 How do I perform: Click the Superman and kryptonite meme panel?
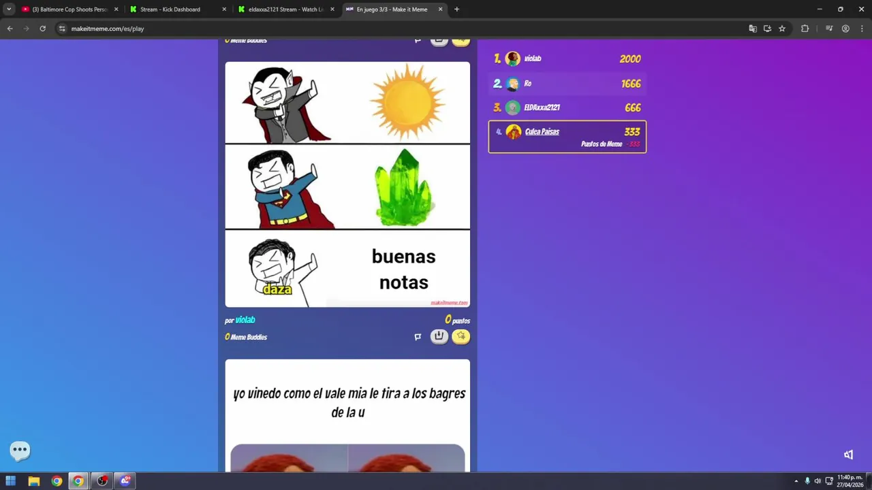click(347, 187)
